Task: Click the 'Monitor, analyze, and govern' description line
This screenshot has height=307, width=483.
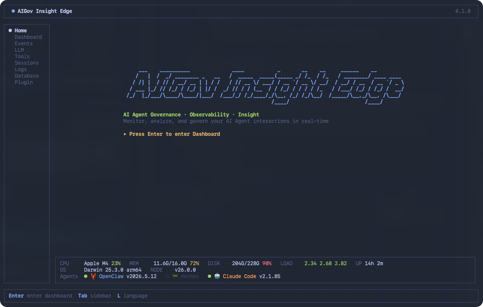Action: coord(226,121)
